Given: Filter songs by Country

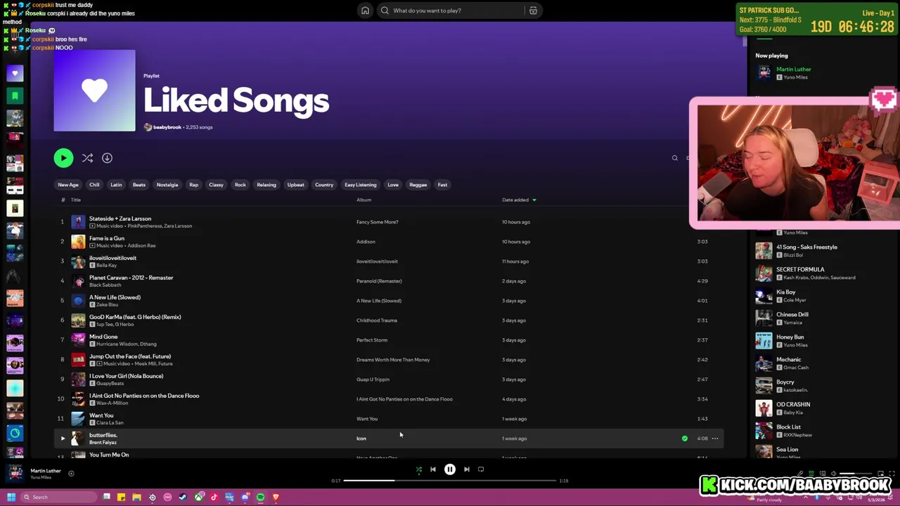Looking at the screenshot, I should (x=324, y=185).
